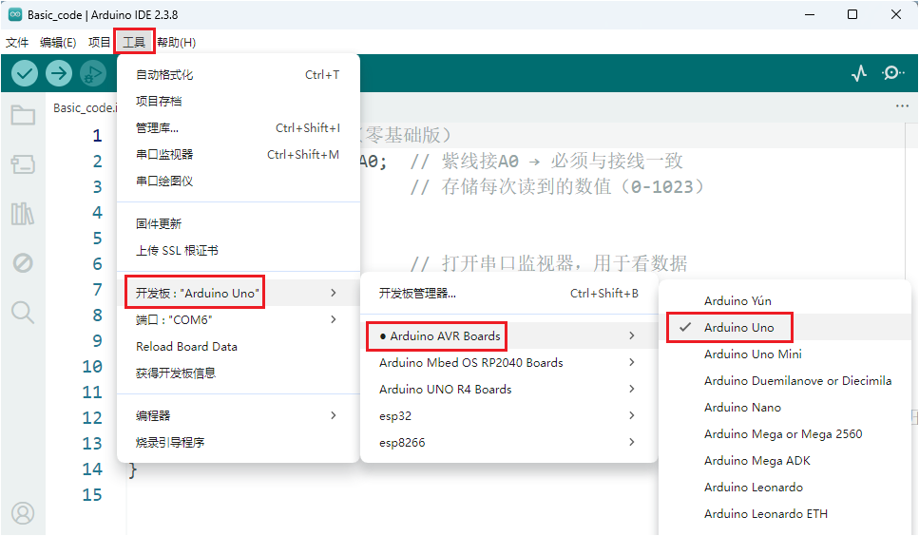Click Reload Board Data
This screenshot has width=919, height=536.
(238, 346)
